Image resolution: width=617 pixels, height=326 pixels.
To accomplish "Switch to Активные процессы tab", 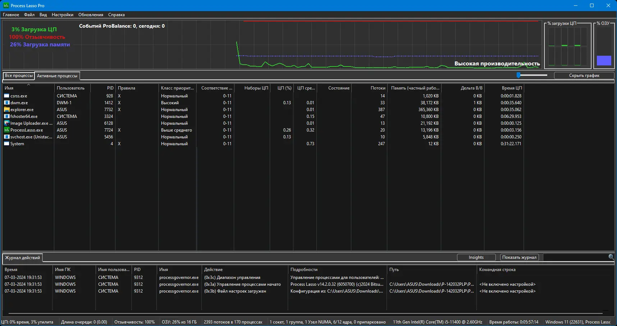I will coord(57,76).
